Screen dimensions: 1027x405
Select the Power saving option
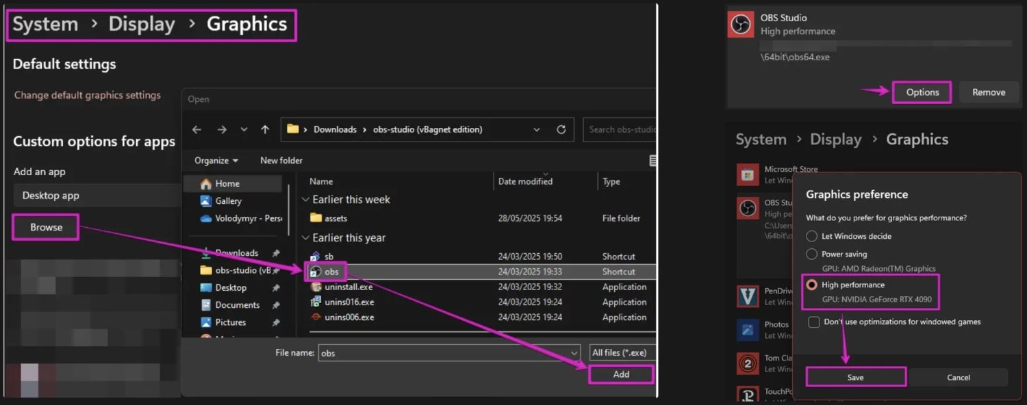(811, 254)
